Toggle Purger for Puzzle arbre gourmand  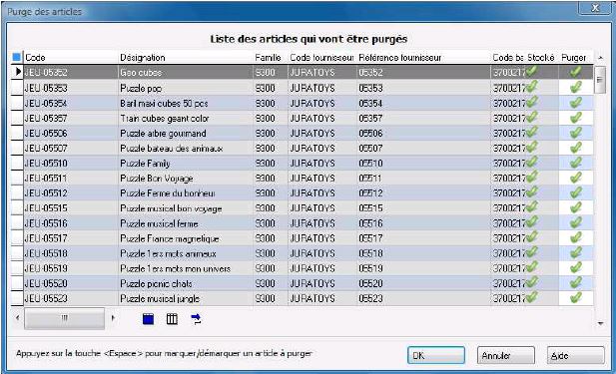coord(575,133)
